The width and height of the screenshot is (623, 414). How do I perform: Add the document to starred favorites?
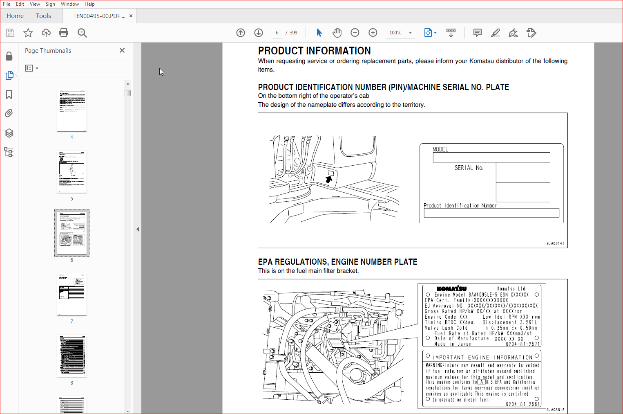(x=28, y=33)
